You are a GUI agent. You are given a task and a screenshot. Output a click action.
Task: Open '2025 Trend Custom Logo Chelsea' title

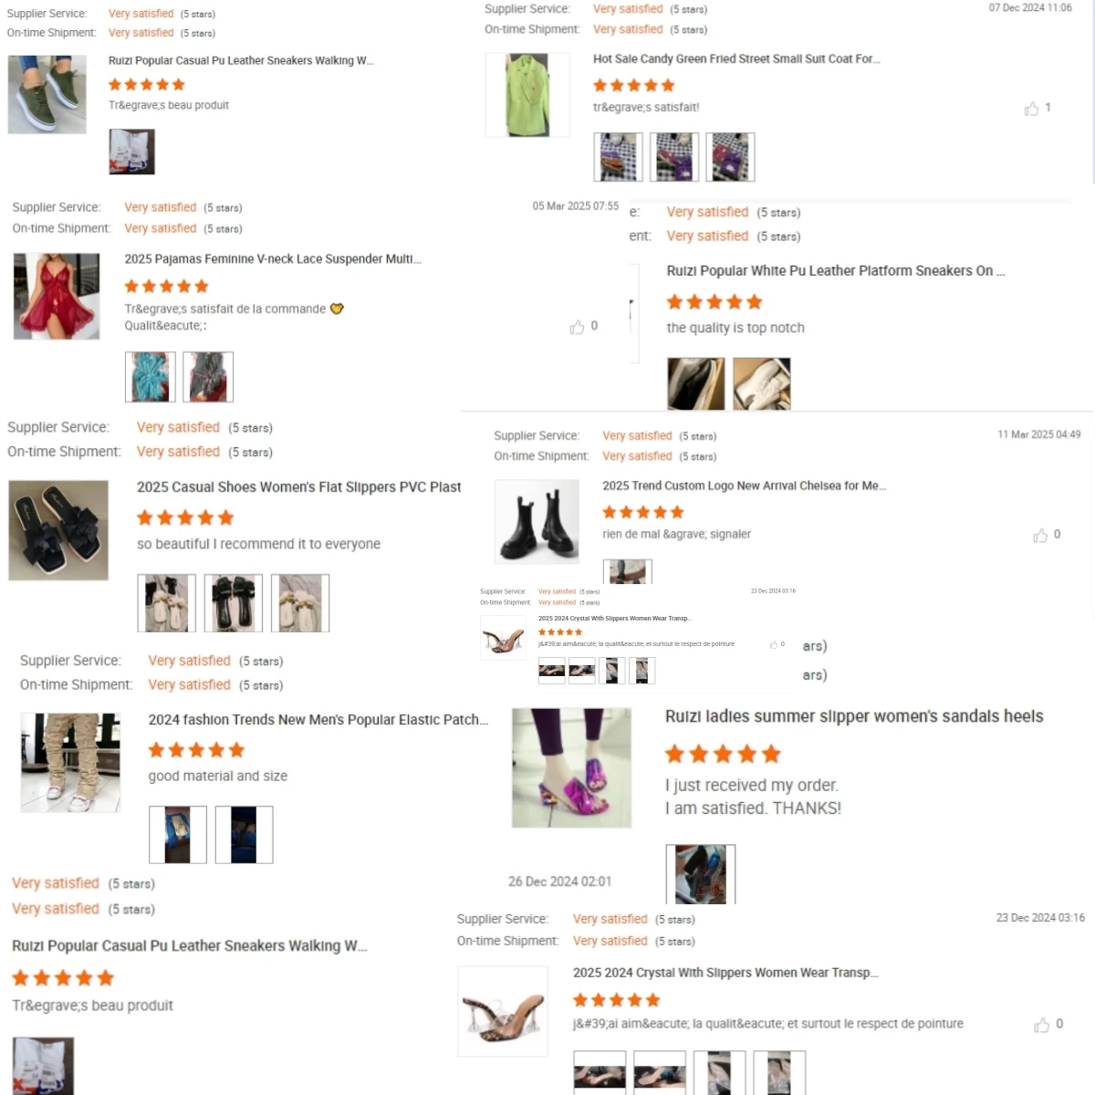pyautogui.click(x=744, y=485)
